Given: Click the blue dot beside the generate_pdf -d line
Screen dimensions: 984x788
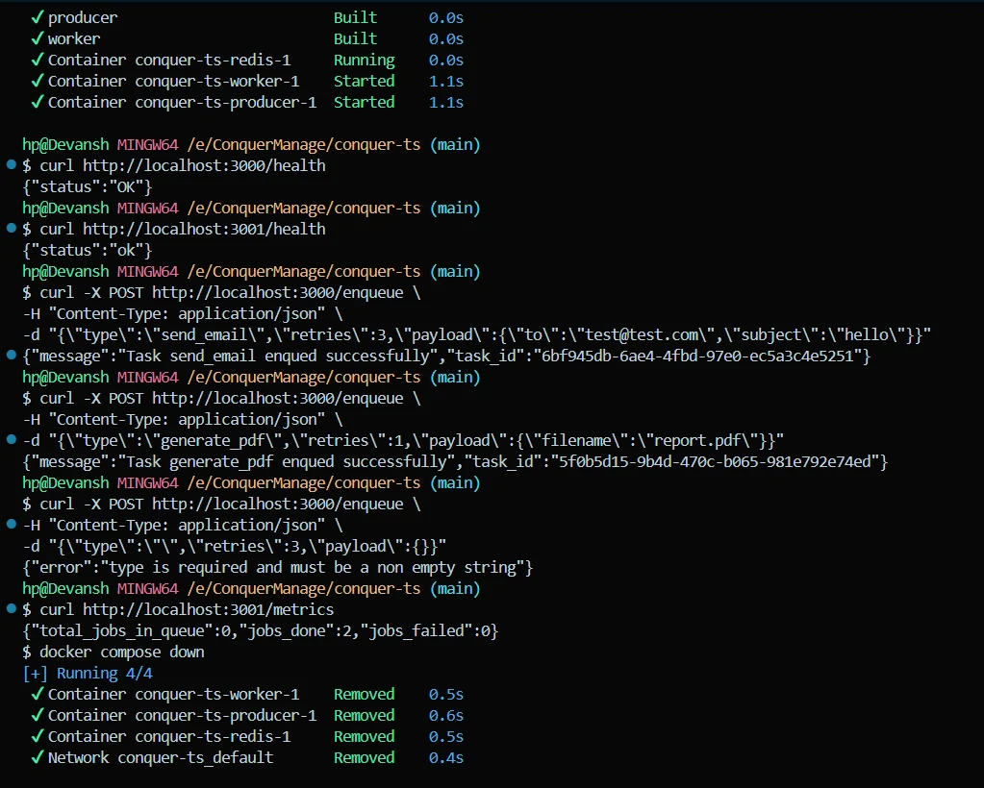Looking at the screenshot, I should tap(12, 440).
